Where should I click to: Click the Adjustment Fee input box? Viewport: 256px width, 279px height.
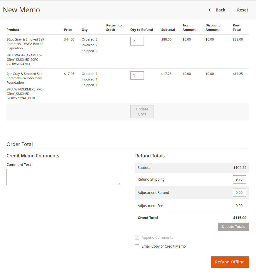pyautogui.click(x=239, y=206)
